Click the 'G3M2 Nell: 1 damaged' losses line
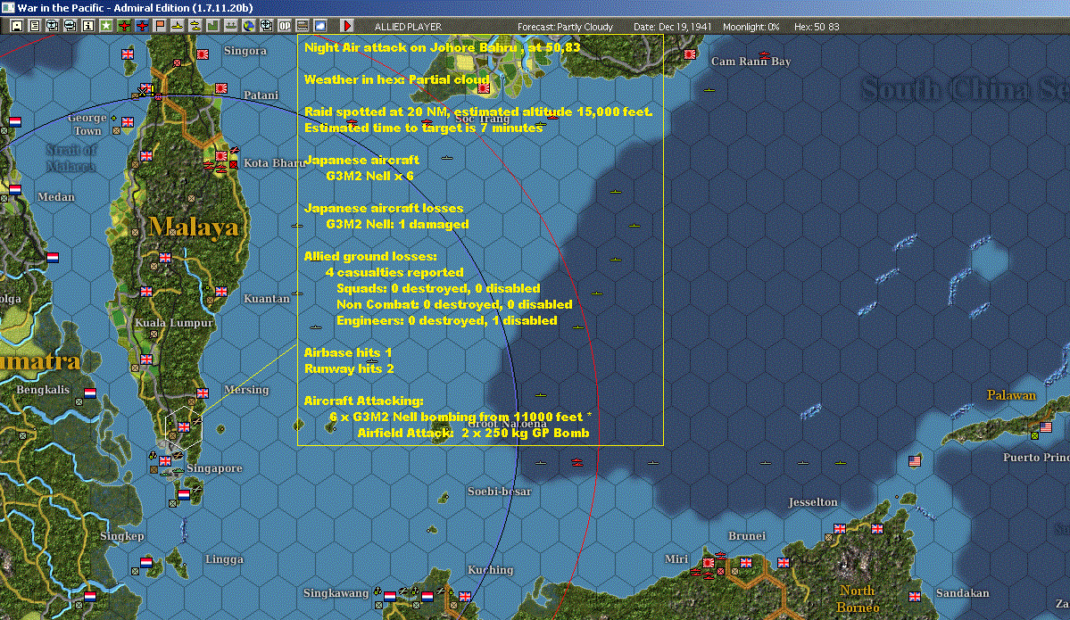 pos(397,224)
